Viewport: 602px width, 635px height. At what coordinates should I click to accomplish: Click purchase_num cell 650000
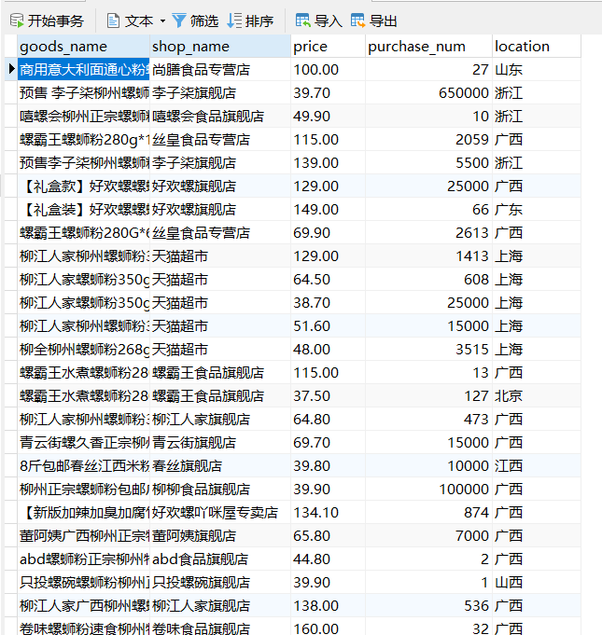(x=429, y=92)
